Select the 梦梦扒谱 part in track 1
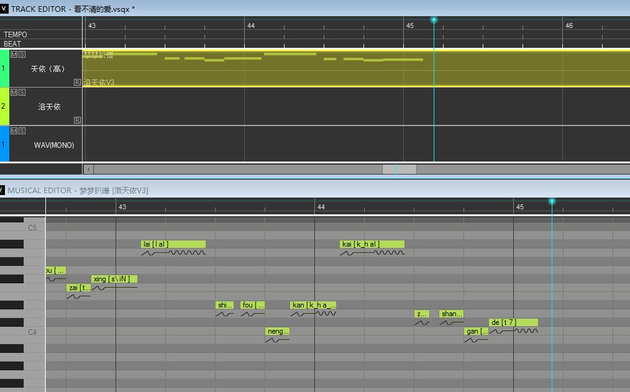 (356, 68)
